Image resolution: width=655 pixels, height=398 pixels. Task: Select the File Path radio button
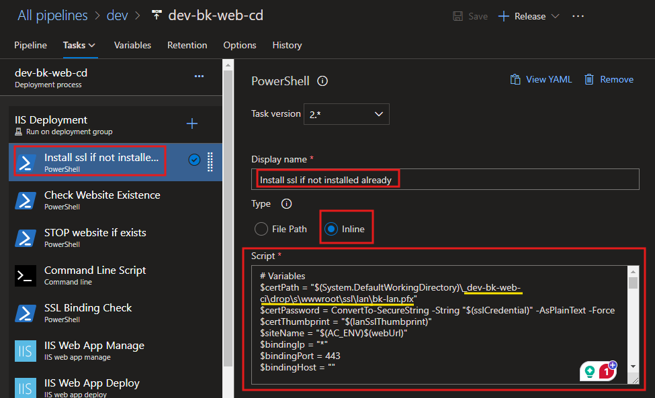261,229
